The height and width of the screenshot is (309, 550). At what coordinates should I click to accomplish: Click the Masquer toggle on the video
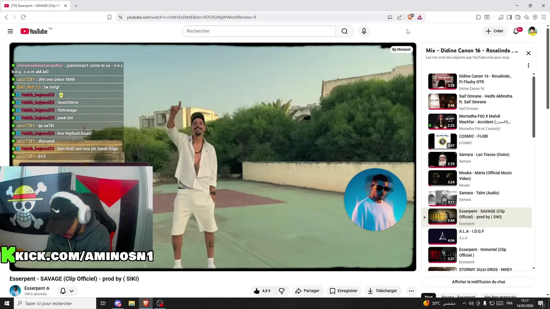(x=401, y=49)
